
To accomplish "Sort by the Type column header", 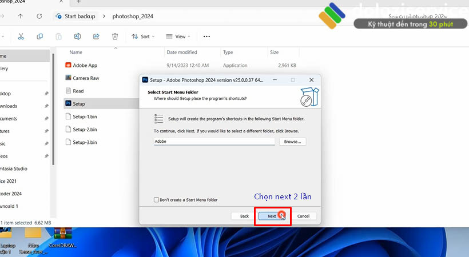I will tap(228, 53).
